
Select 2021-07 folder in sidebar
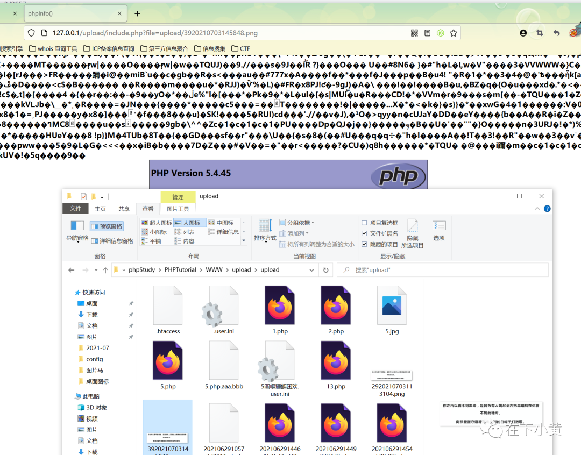[97, 348]
